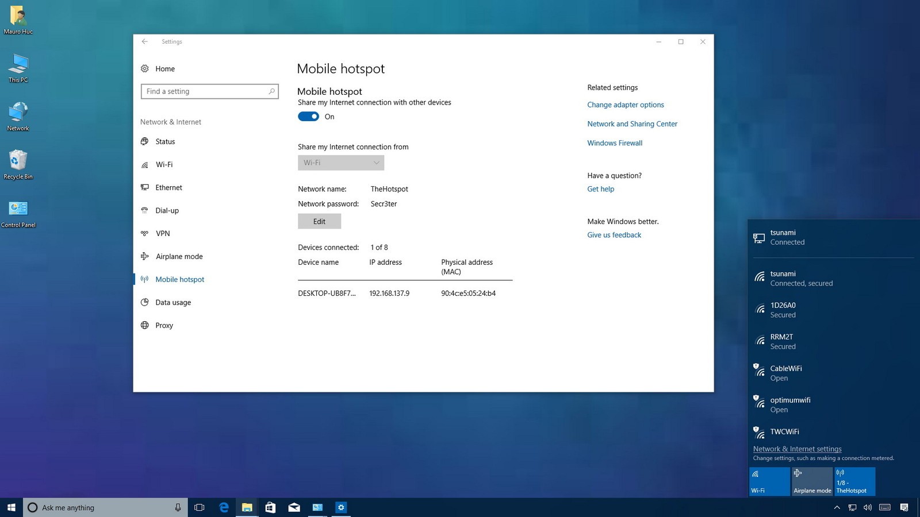This screenshot has width=920, height=517.
Task: Open Network and Sharing Center link
Action: pyautogui.click(x=632, y=124)
